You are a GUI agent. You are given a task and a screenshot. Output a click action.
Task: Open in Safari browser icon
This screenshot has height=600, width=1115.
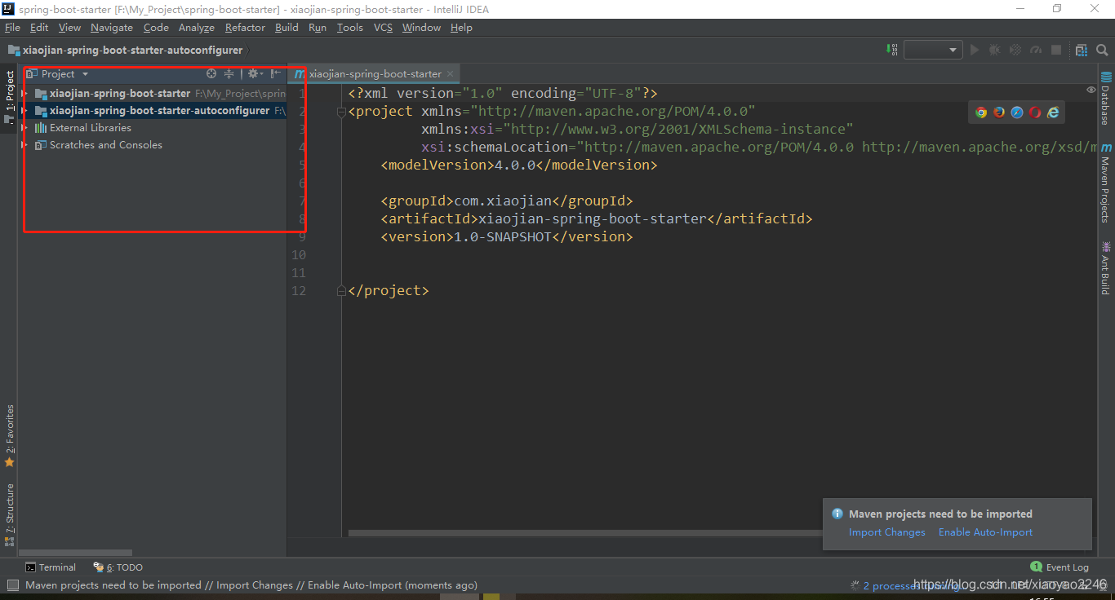click(1017, 112)
